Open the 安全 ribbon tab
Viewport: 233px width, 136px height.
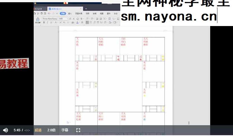(x=116, y=14)
